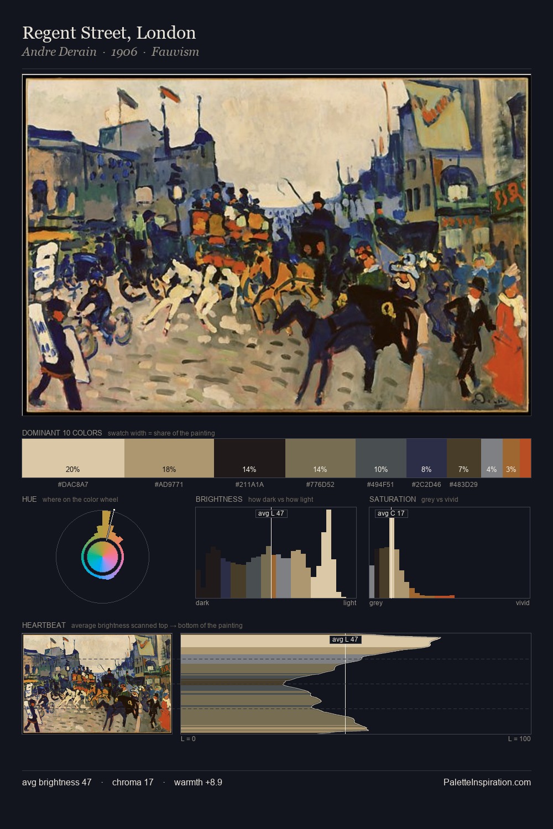This screenshot has width=553, height=829.
Task: Click the "dark" axis label under brightness
Action: click(x=202, y=603)
